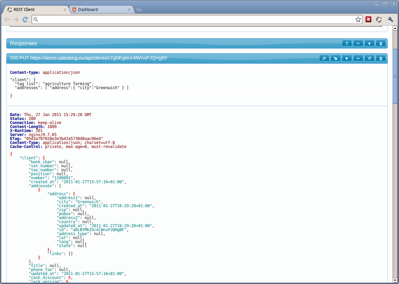Go forward with the browser forward arrow
The image size is (399, 284).
[x=16, y=19]
